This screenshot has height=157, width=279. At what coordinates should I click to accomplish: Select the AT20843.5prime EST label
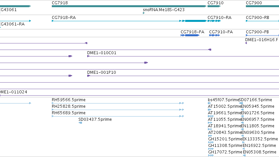[x=225, y=133]
